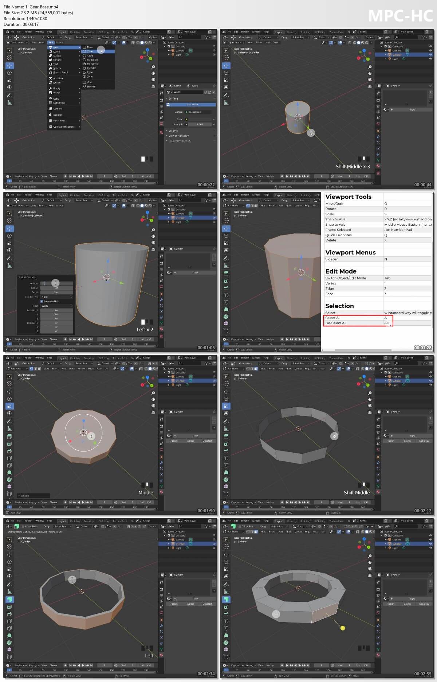The image size is (437, 682).
Task: Click the perspective/orthographic grid icon in 00:00:22 frame
Action: [153, 86]
